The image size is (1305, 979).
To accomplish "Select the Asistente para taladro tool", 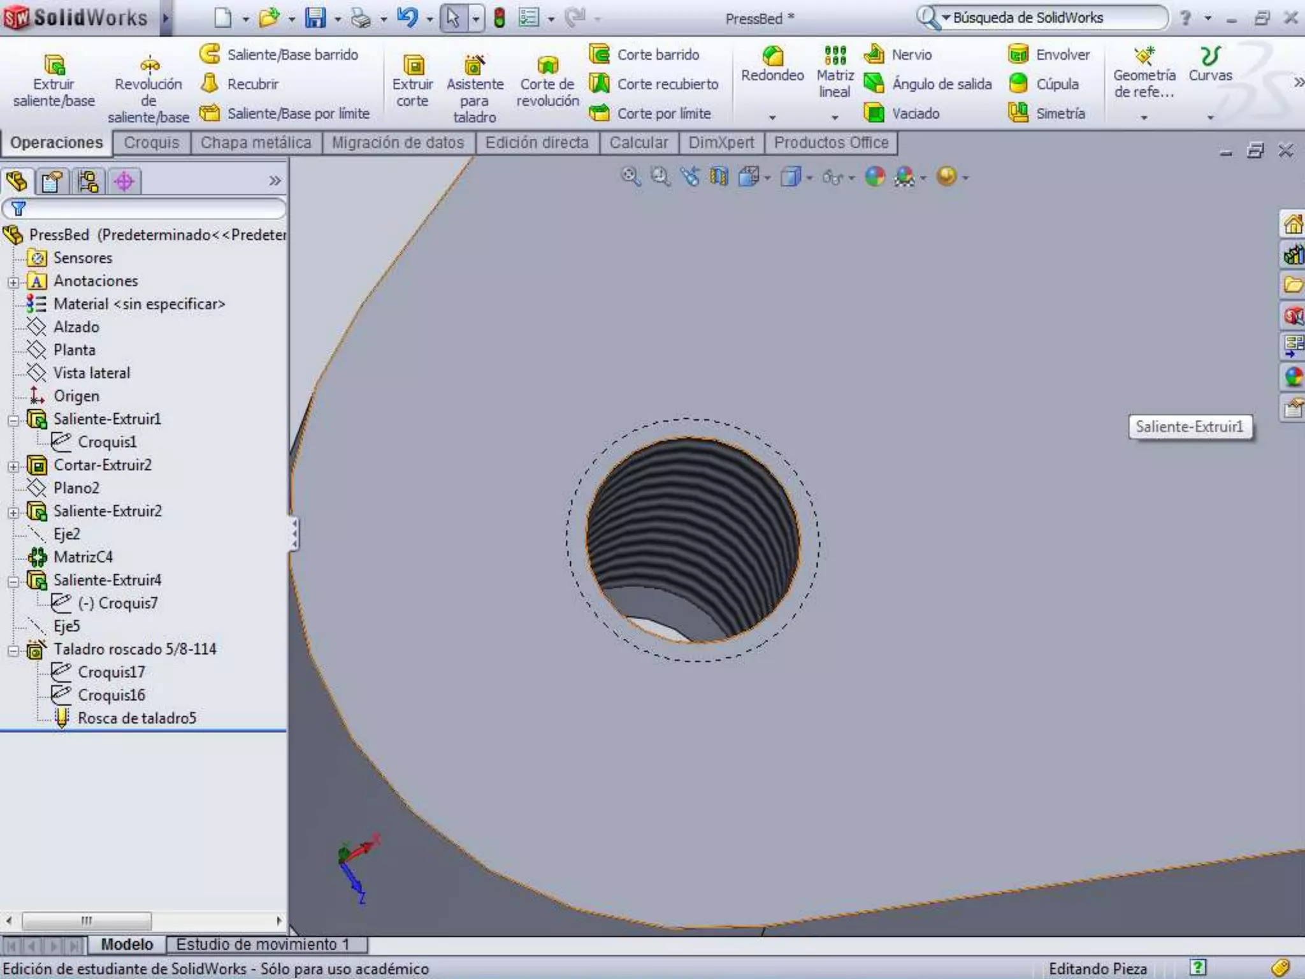I will (x=475, y=65).
